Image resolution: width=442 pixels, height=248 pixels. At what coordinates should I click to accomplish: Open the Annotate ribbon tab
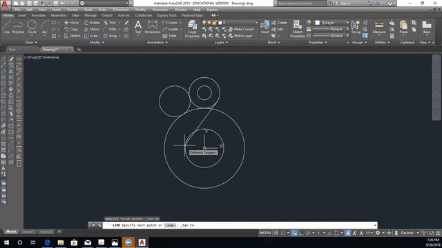(x=39, y=15)
